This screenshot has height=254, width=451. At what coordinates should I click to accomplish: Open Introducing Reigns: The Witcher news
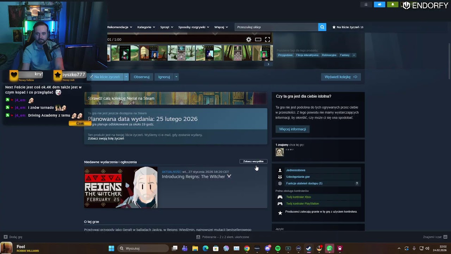[x=196, y=176]
